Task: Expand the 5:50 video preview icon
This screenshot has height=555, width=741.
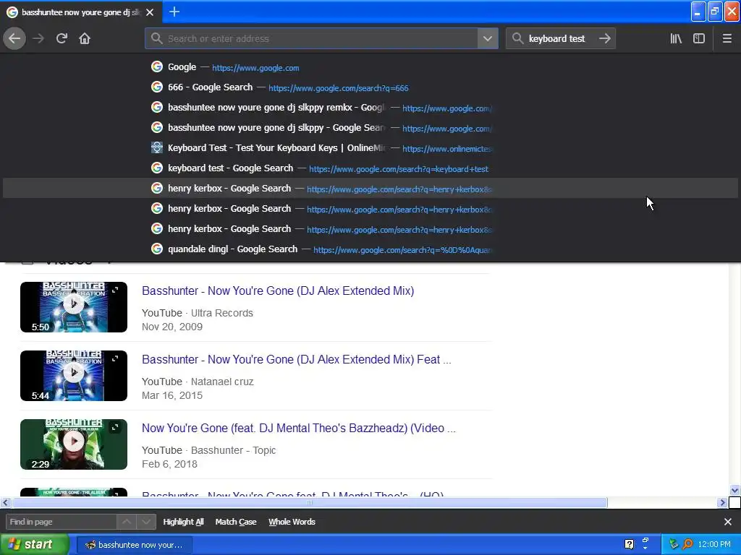Action: [x=115, y=290]
